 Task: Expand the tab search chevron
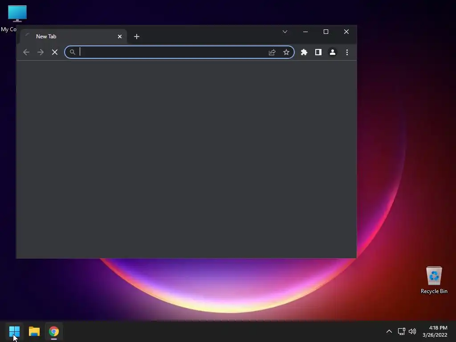point(285,32)
